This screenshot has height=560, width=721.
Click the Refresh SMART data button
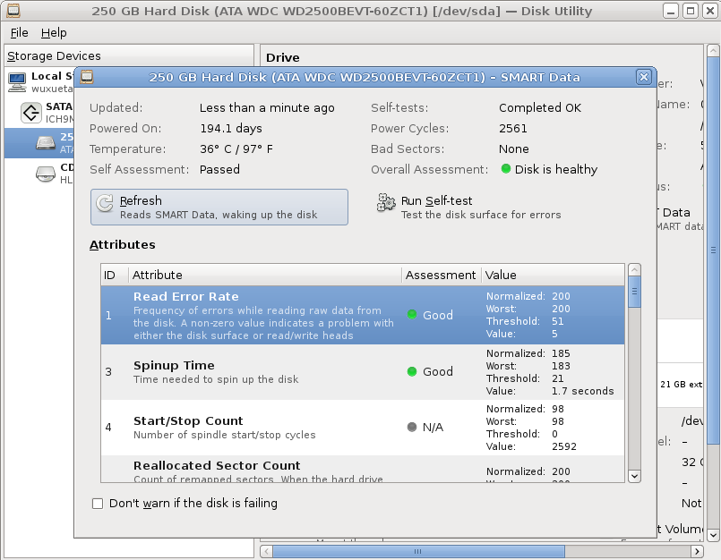219,208
